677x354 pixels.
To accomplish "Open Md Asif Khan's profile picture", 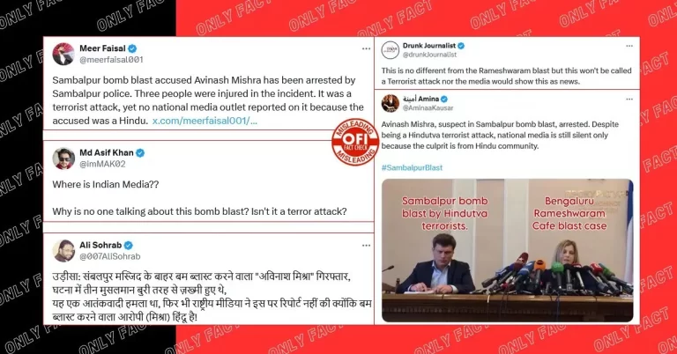I will tap(63, 159).
